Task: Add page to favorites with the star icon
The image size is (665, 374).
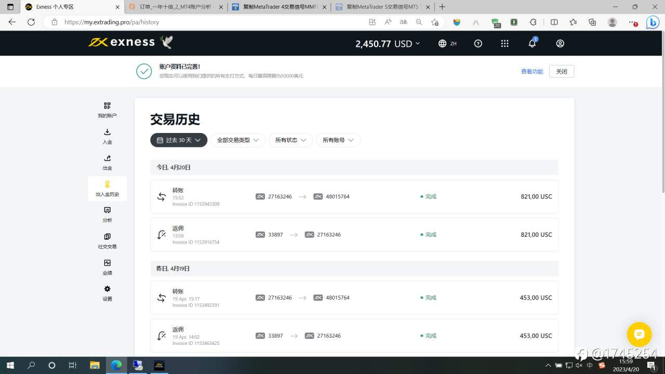Action: [435, 22]
